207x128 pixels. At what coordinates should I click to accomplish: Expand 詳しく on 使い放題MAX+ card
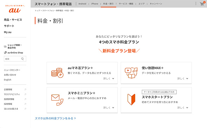coord(183,79)
